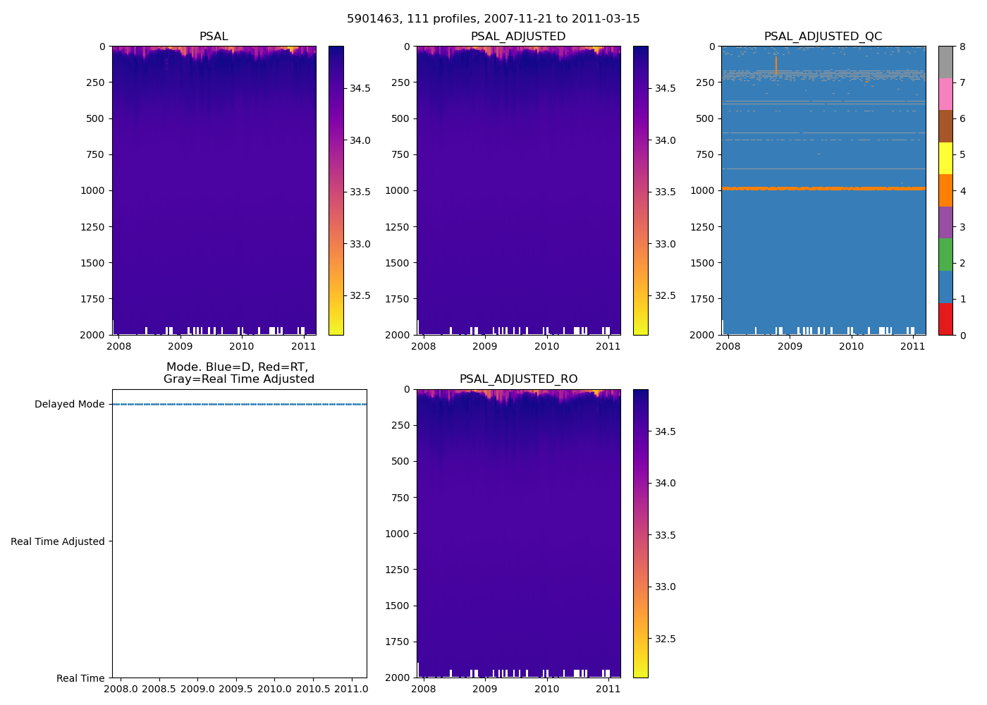Pick the red segment of the QC colorbar

click(945, 319)
